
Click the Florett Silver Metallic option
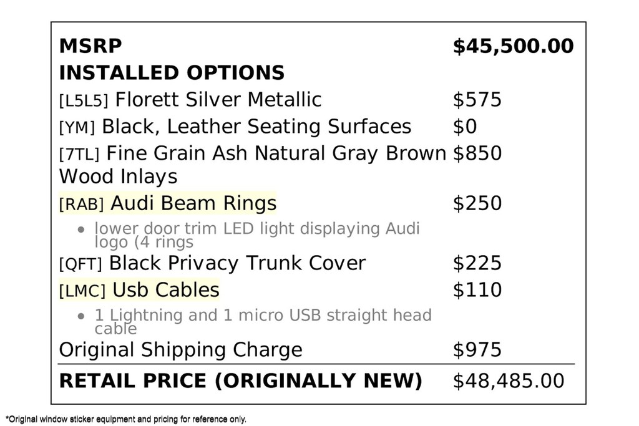(x=218, y=99)
